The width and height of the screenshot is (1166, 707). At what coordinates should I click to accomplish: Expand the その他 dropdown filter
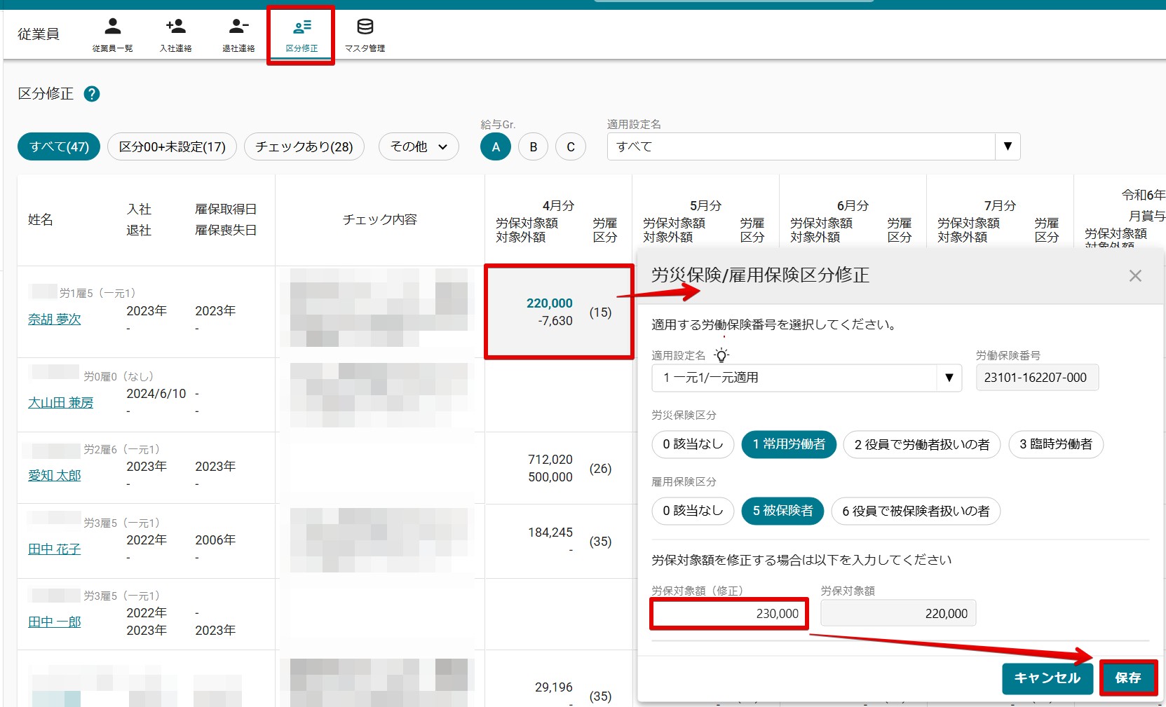pyautogui.click(x=419, y=146)
